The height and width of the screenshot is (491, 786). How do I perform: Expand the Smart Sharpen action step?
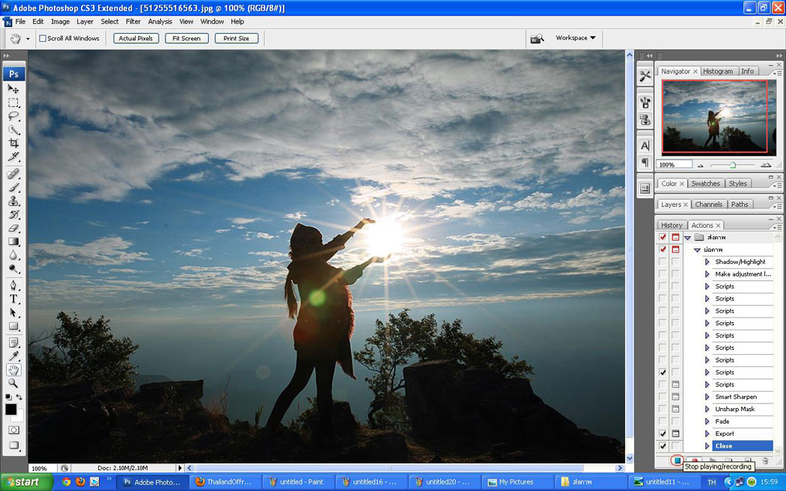pyautogui.click(x=707, y=397)
